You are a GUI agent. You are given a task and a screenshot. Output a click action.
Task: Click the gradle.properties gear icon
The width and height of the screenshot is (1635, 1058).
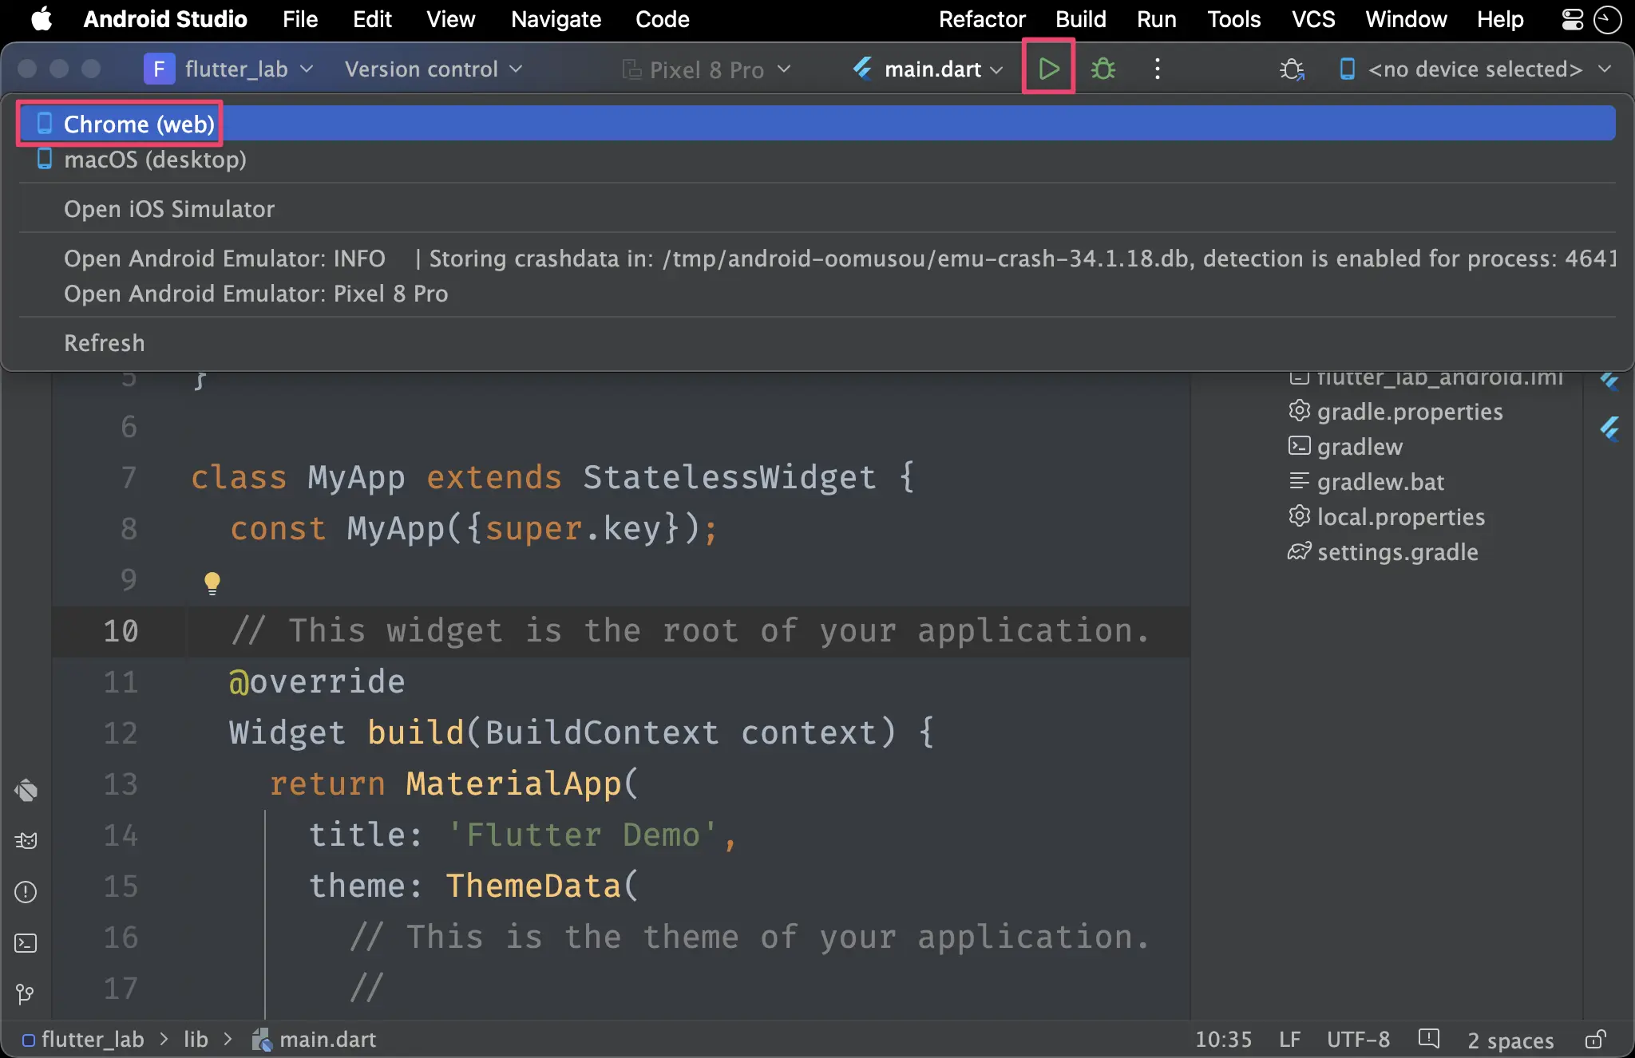click(1299, 411)
